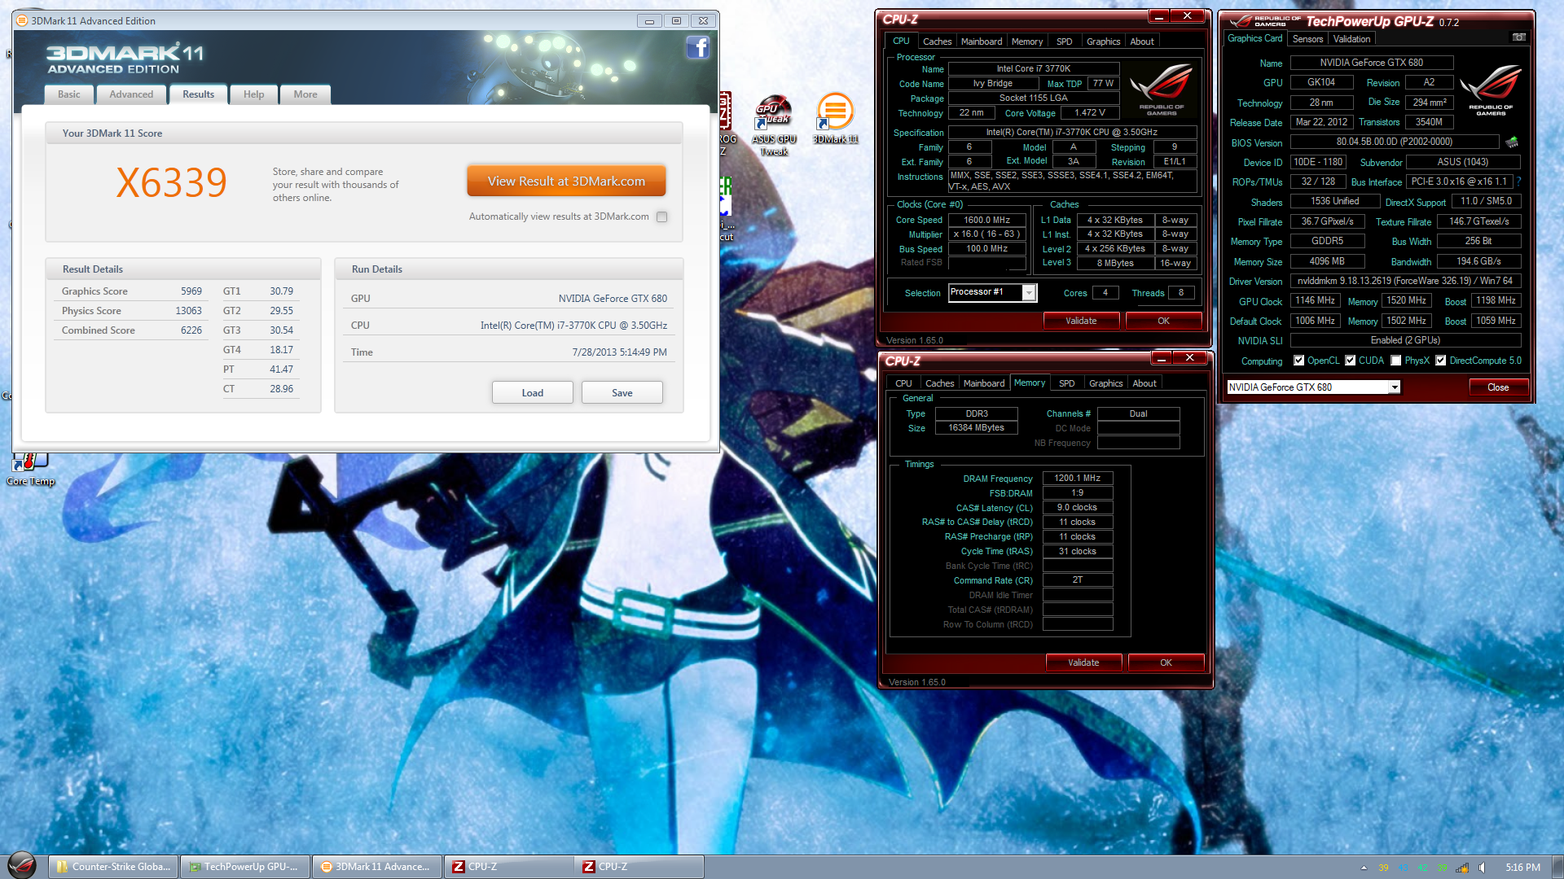The height and width of the screenshot is (879, 1564).
Task: Click OK in the upper CPU-Z window
Action: pos(1163,321)
